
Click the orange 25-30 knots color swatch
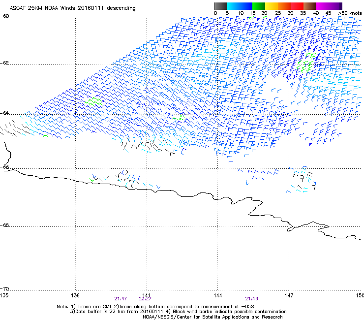284,6
